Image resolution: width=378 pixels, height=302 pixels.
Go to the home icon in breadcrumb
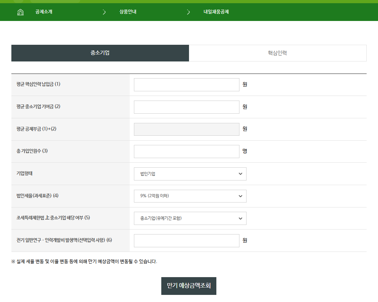pyautogui.click(x=21, y=12)
